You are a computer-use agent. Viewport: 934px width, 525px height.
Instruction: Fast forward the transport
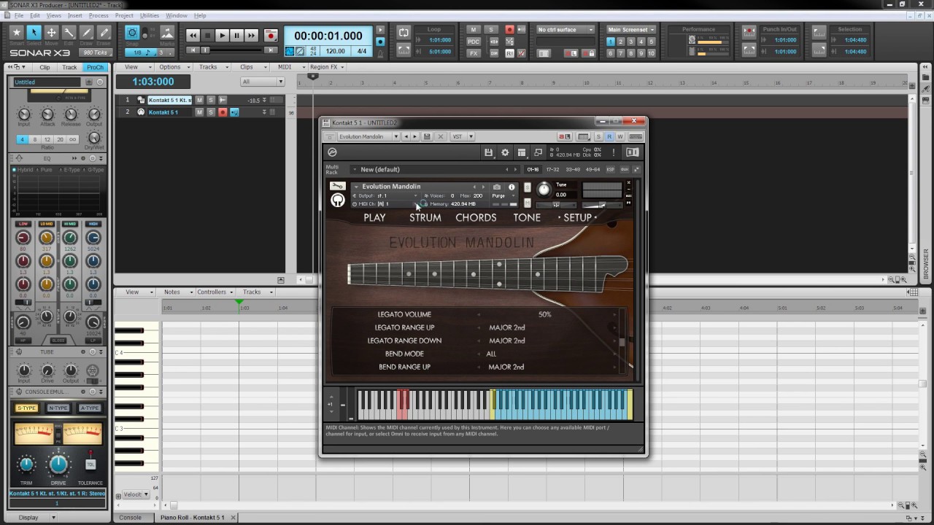point(251,35)
